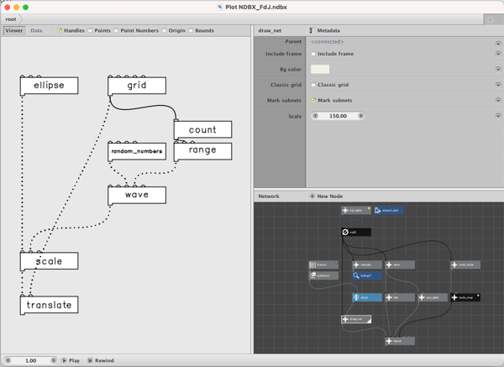The image size is (504, 367).
Task: Step frame backward with left arrow
Action: click(8, 360)
